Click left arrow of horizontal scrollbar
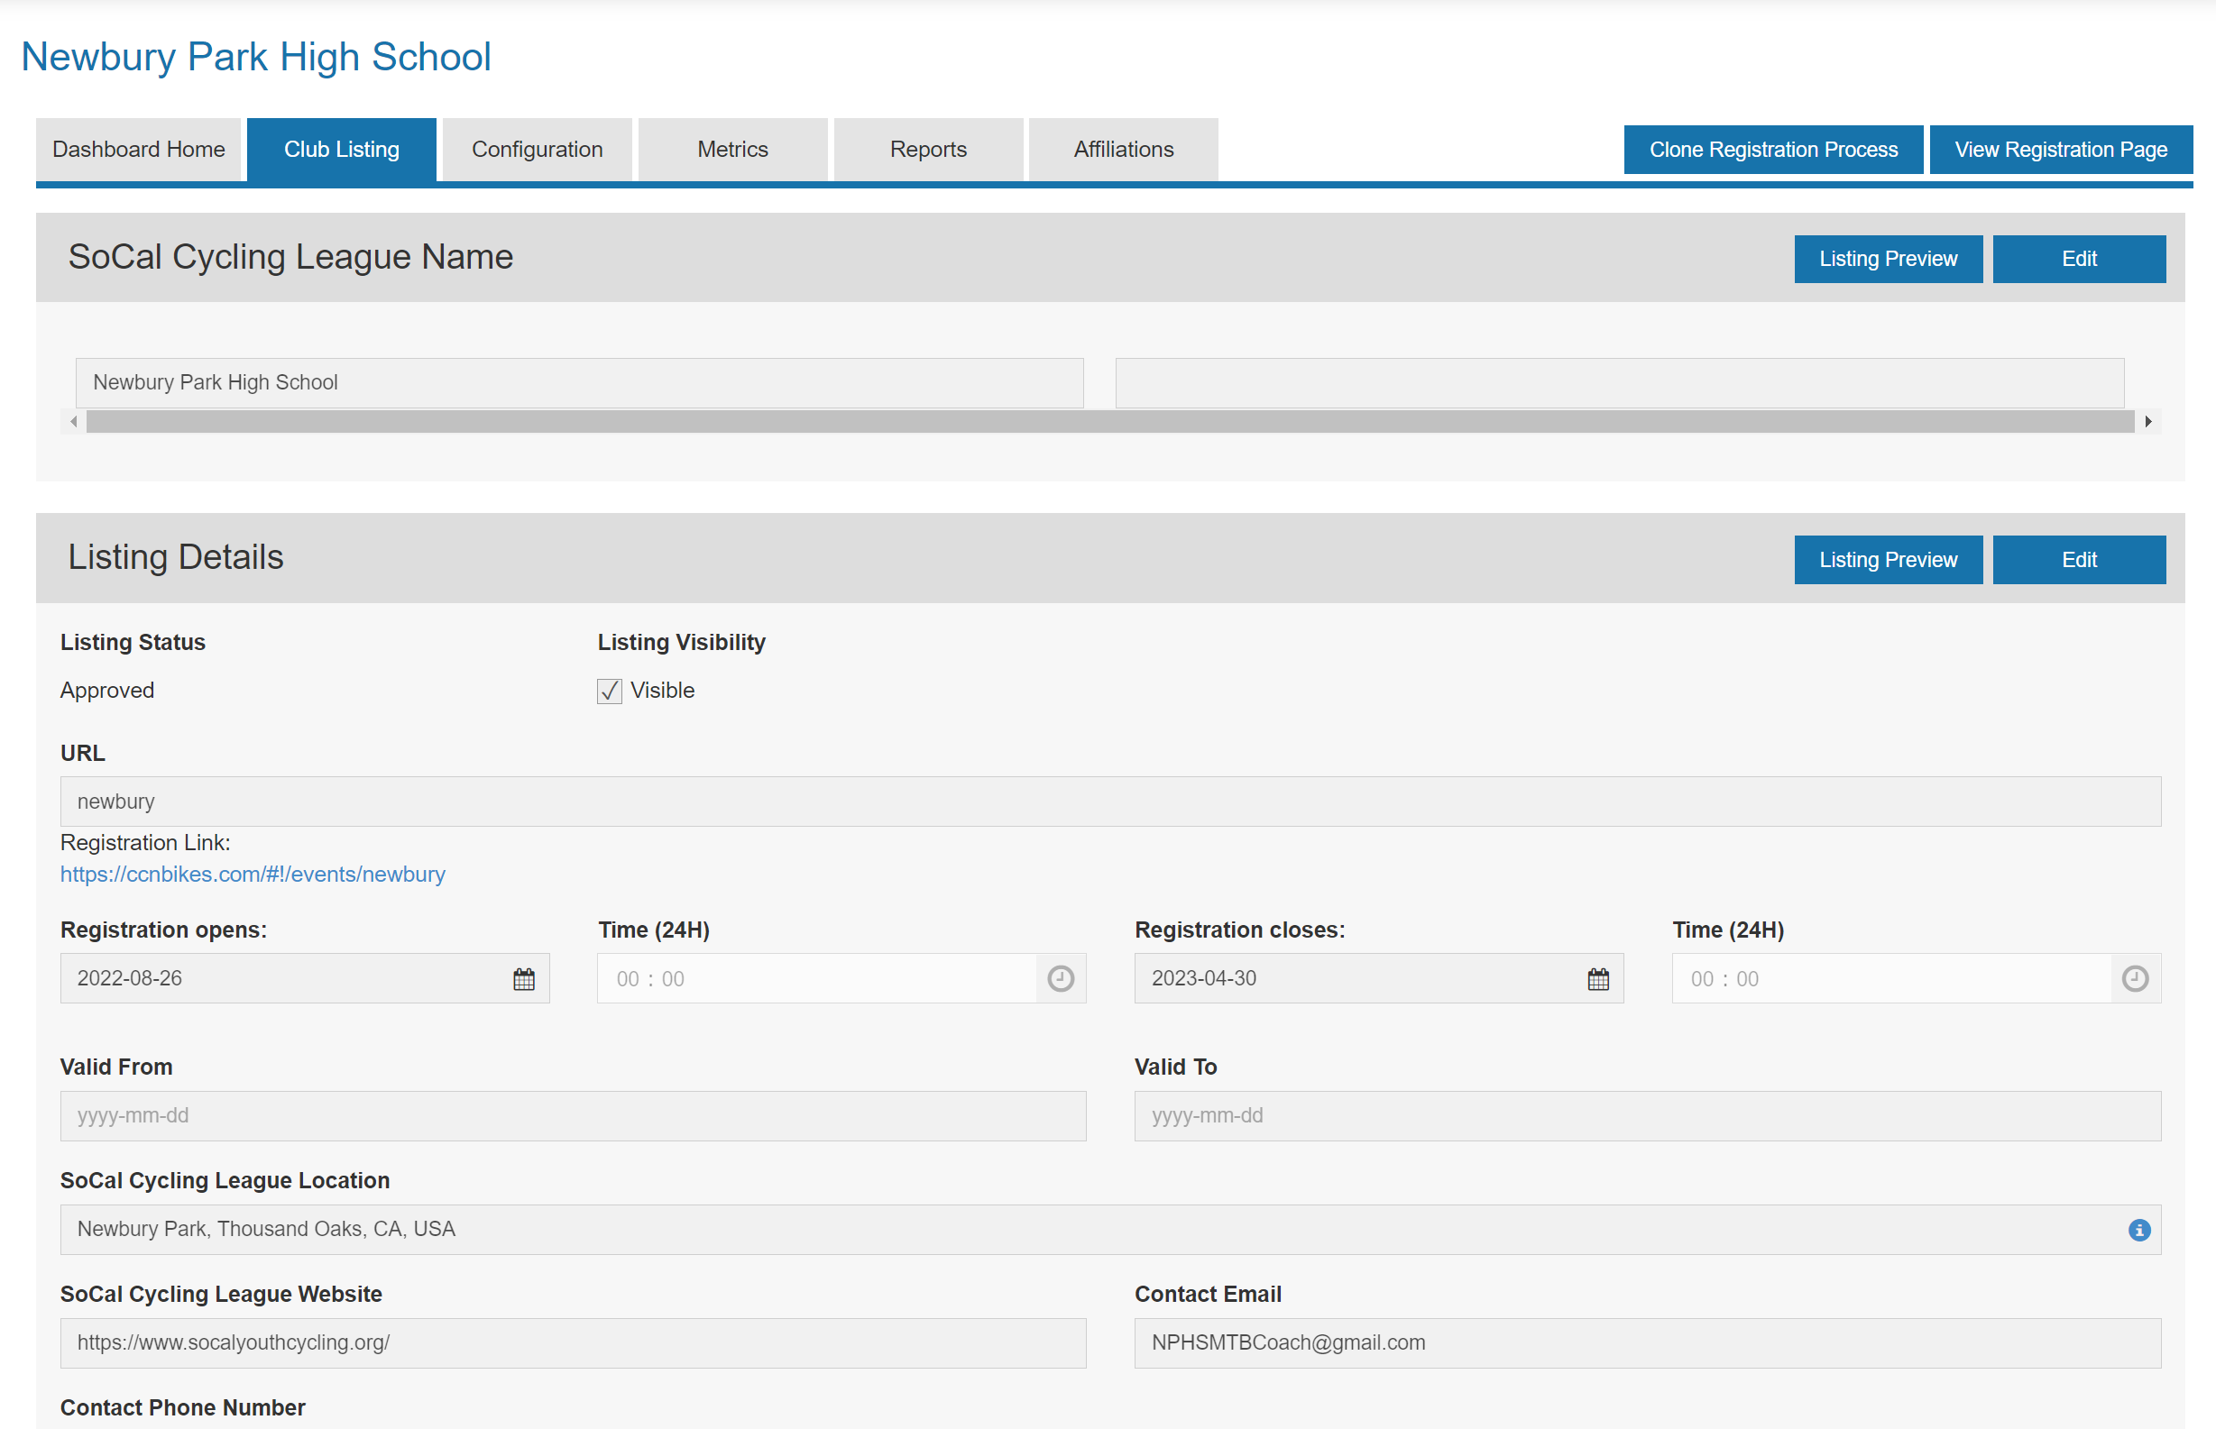2216x1429 pixels. click(x=73, y=421)
